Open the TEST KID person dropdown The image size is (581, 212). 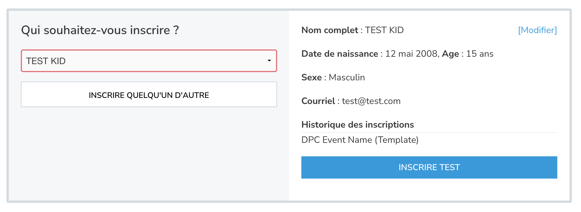[x=149, y=61]
